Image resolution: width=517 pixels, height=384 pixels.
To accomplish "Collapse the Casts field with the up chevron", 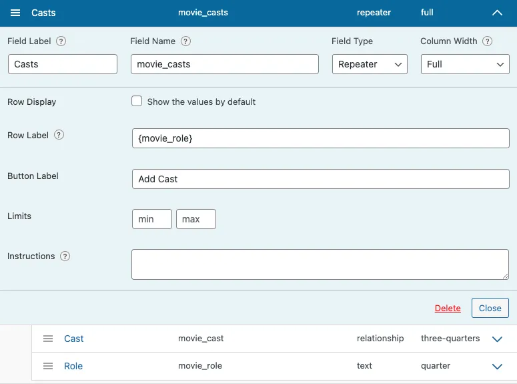I will click(x=497, y=13).
